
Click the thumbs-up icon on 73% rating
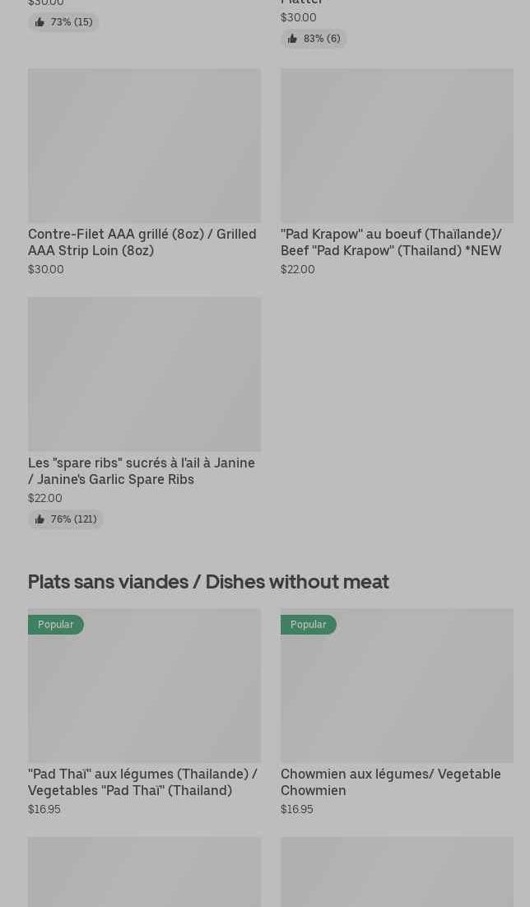pos(40,22)
